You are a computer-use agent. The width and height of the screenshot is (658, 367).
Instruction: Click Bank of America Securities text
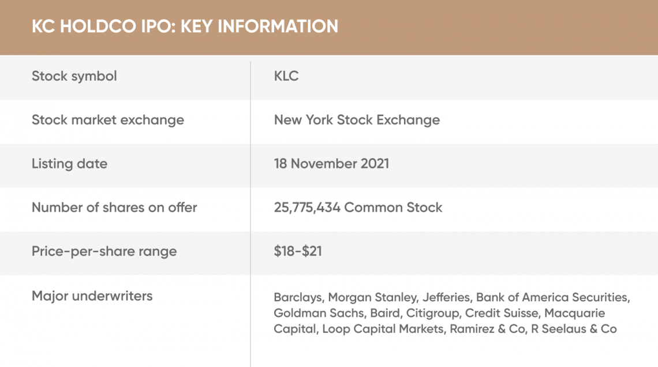[552, 297]
